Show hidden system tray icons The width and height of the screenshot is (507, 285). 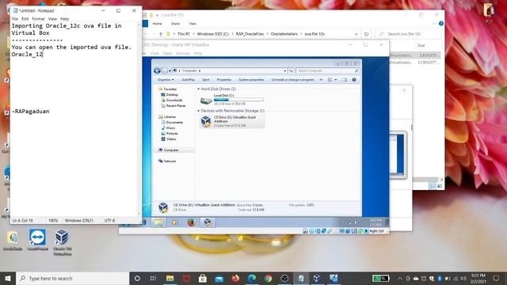[400, 278]
